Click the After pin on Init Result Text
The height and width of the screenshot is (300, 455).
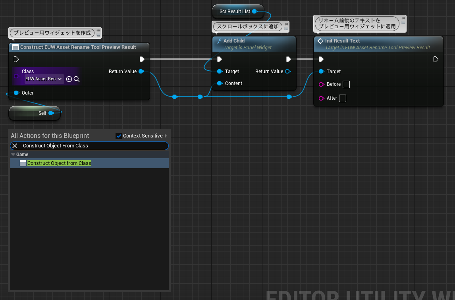(x=321, y=98)
